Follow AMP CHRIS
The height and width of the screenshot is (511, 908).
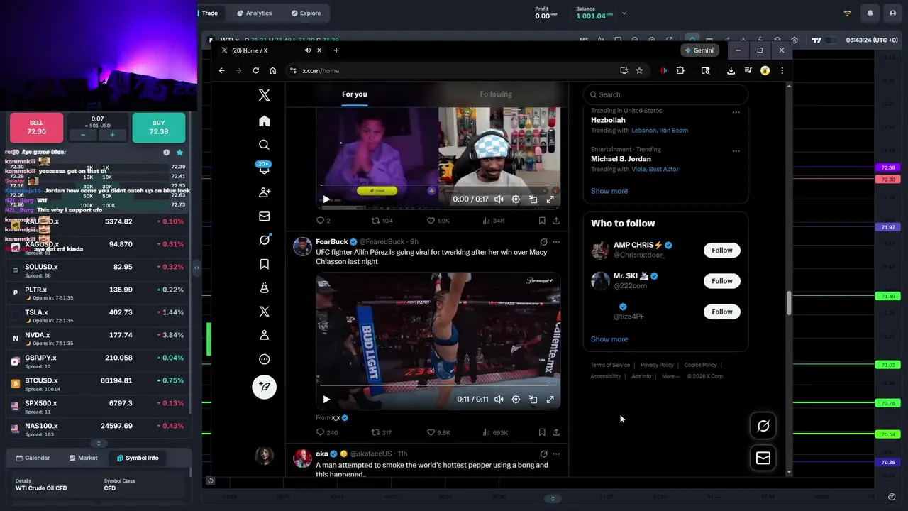722,250
